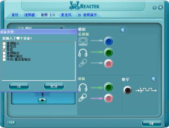This screenshot has width=169, height=128.
Task: Check the 音源输入 checkbox
Action: coord(4,44)
